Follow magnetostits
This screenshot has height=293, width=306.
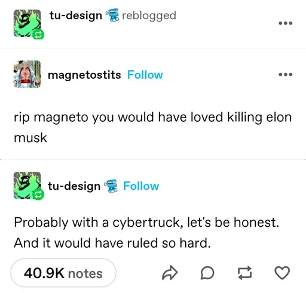click(145, 75)
